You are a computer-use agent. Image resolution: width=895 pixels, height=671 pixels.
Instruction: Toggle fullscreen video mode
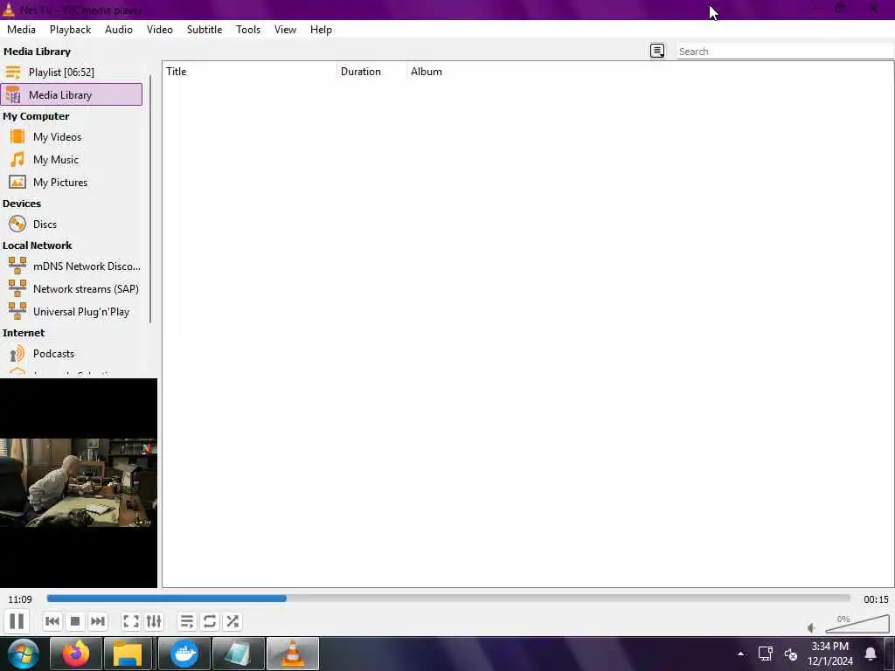pyautogui.click(x=131, y=621)
